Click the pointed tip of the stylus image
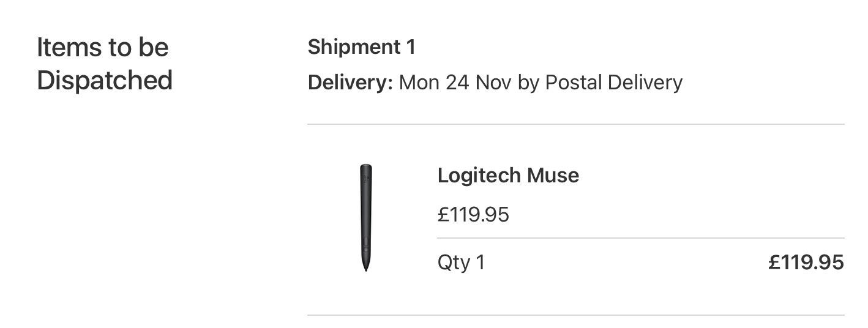The width and height of the screenshot is (868, 328). pos(365,268)
